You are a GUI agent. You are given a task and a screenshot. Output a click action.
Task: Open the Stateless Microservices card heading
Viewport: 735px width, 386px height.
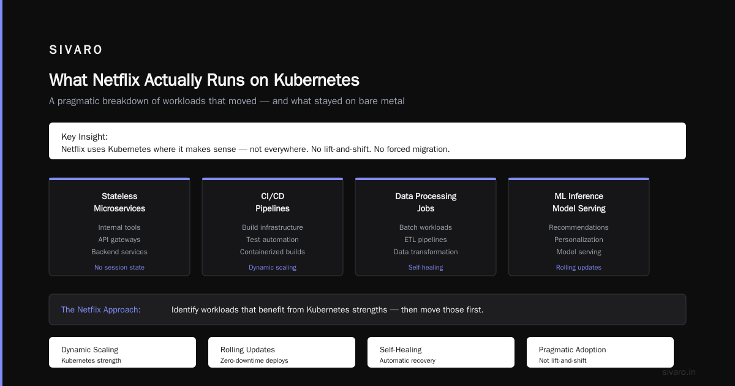(x=119, y=202)
